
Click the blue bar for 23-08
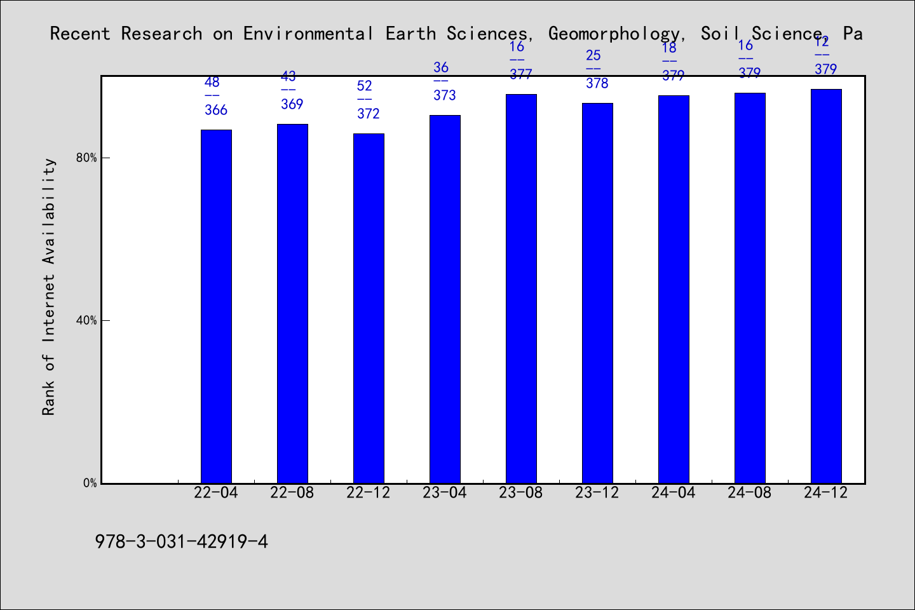pos(521,288)
